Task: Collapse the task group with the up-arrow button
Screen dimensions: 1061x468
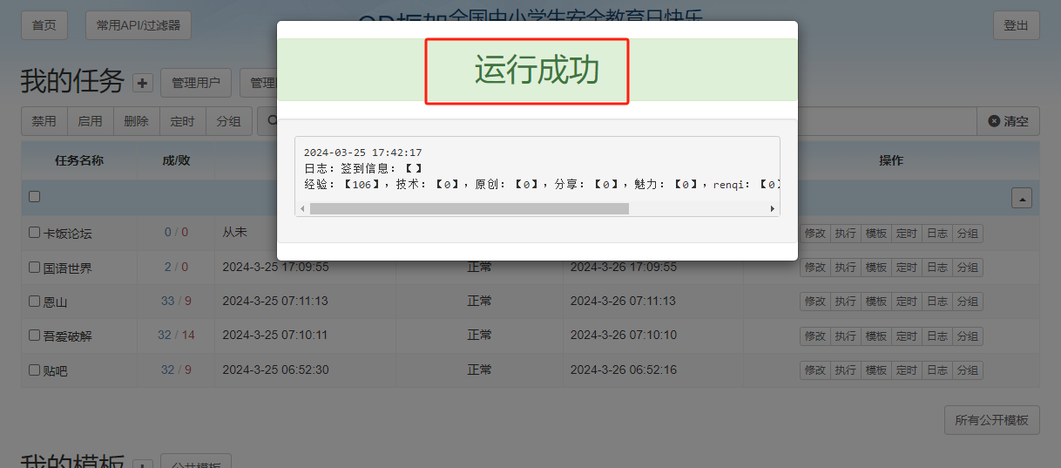Action: [x=1022, y=198]
